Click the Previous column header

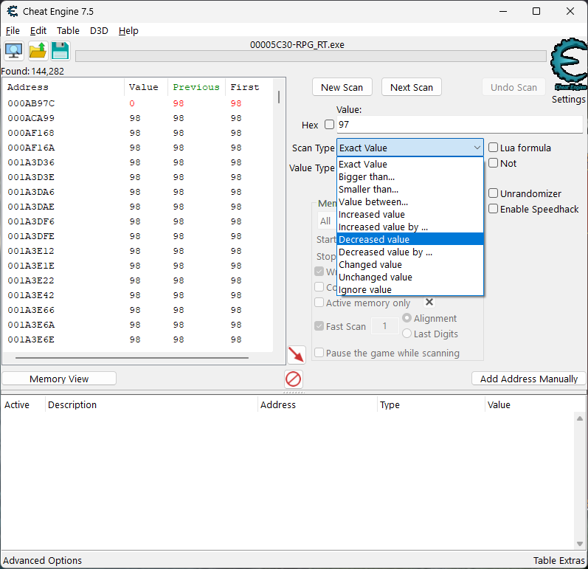point(196,87)
